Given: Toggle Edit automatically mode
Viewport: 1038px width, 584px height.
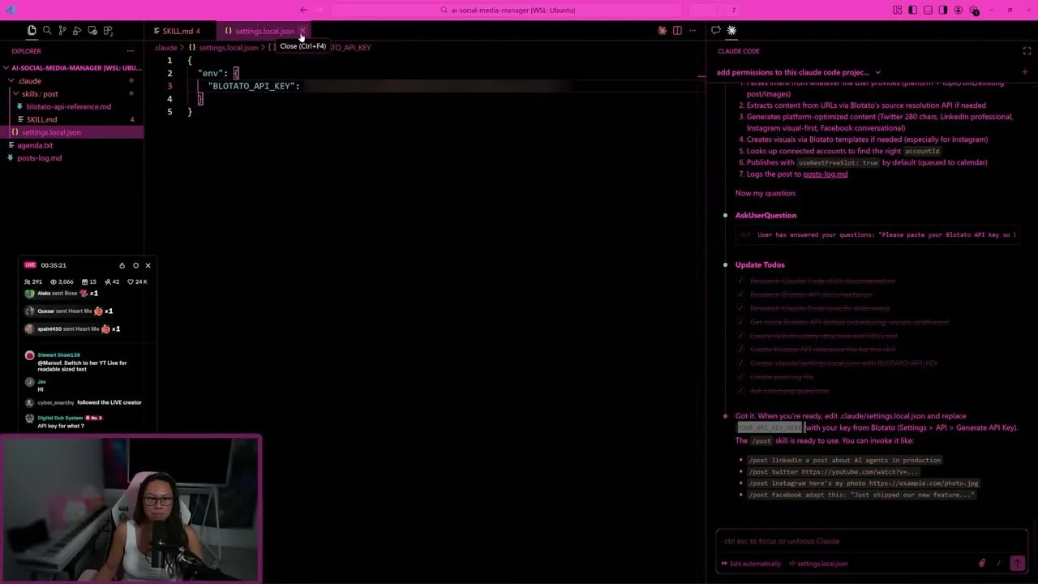Looking at the screenshot, I should [x=751, y=564].
